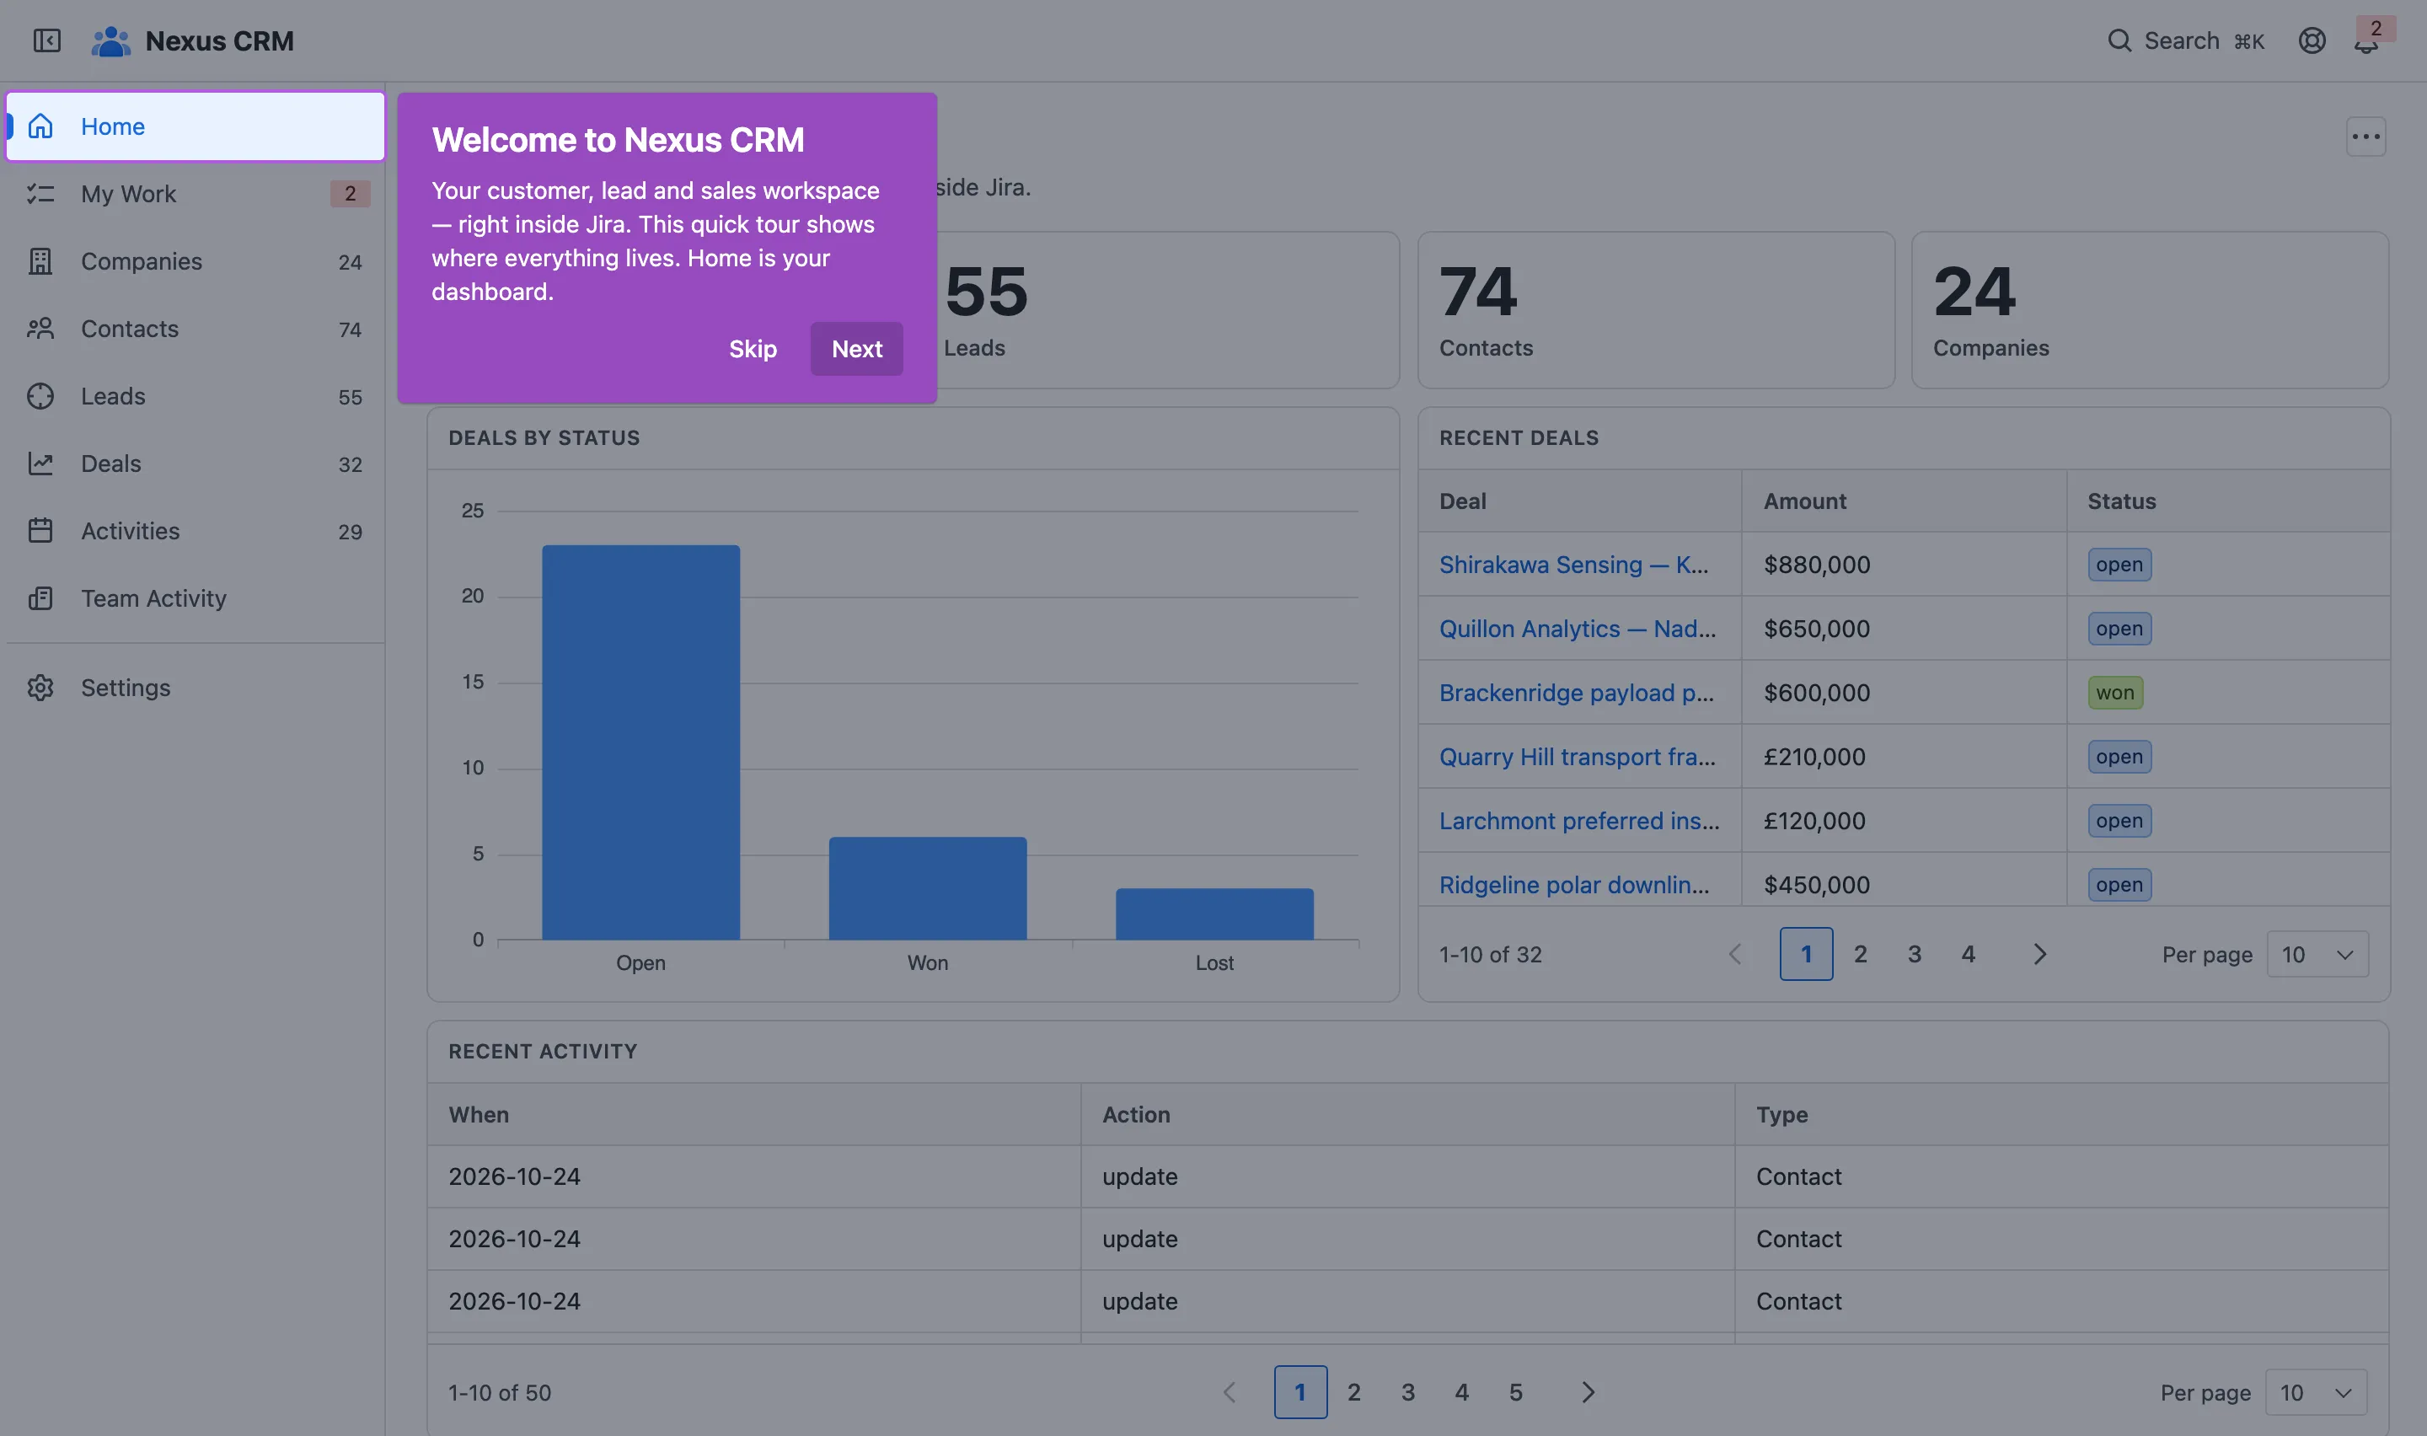Collapse the sidebar with the panel icon

46,40
